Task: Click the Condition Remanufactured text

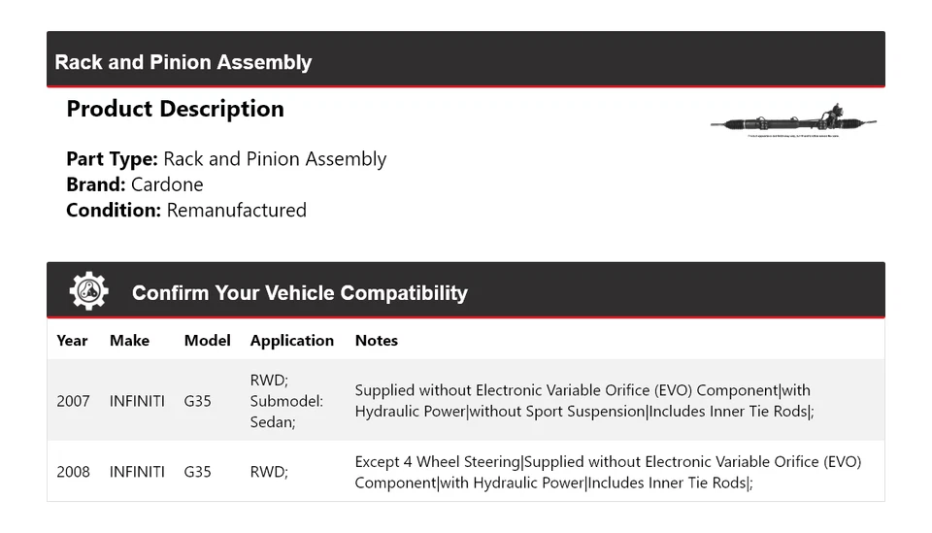Action: click(x=186, y=210)
